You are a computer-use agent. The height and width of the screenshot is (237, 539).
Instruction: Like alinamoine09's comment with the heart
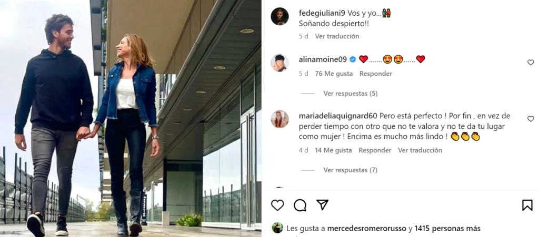coord(531,63)
